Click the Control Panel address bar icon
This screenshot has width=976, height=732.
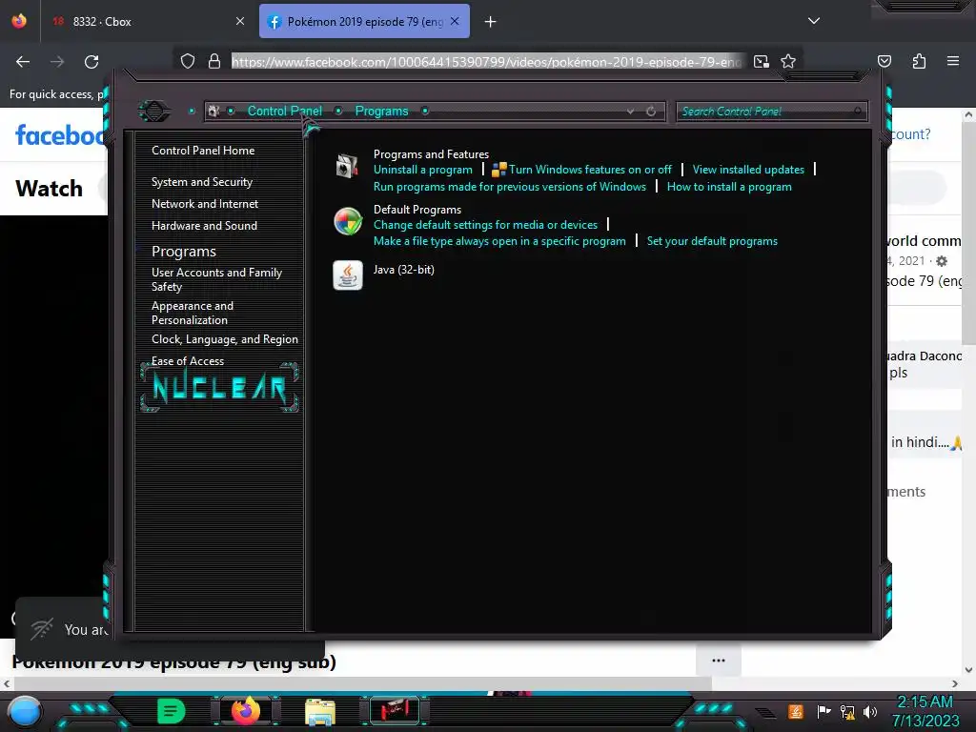[213, 112]
